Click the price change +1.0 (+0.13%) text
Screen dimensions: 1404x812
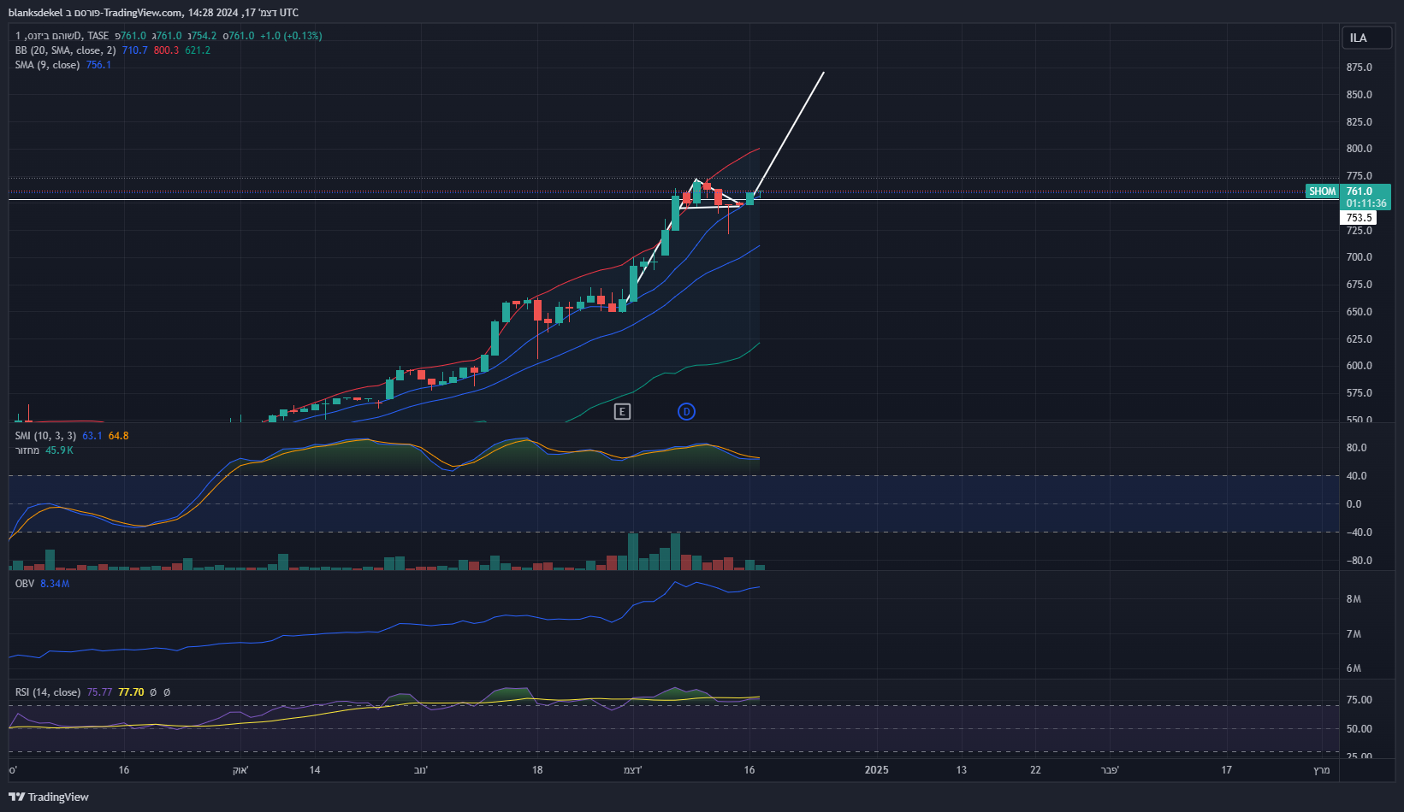click(291, 36)
